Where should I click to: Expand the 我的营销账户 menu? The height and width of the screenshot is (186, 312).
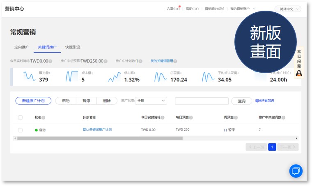pos(242,9)
